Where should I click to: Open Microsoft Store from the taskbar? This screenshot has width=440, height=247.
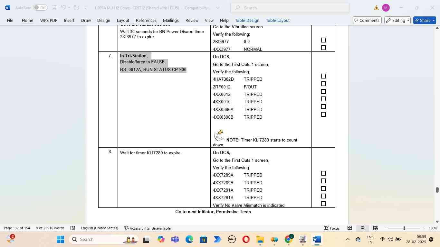[x=203, y=239]
